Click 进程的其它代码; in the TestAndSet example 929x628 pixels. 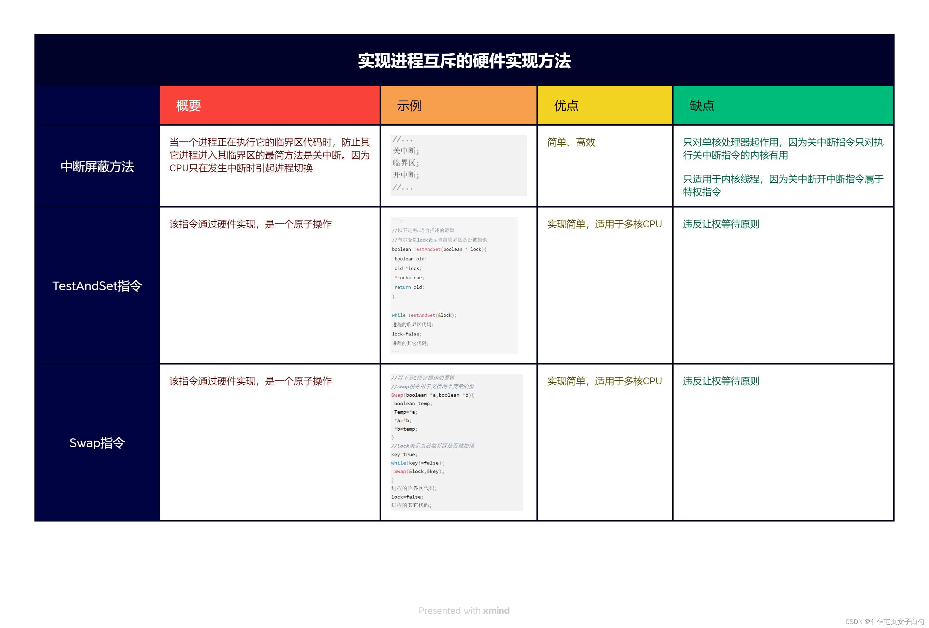pos(410,344)
